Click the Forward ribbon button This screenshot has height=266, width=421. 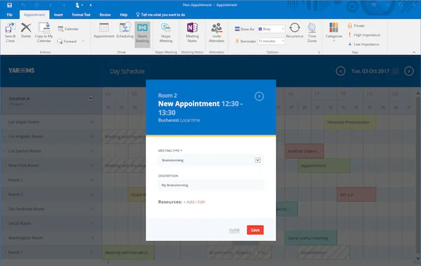click(x=67, y=41)
